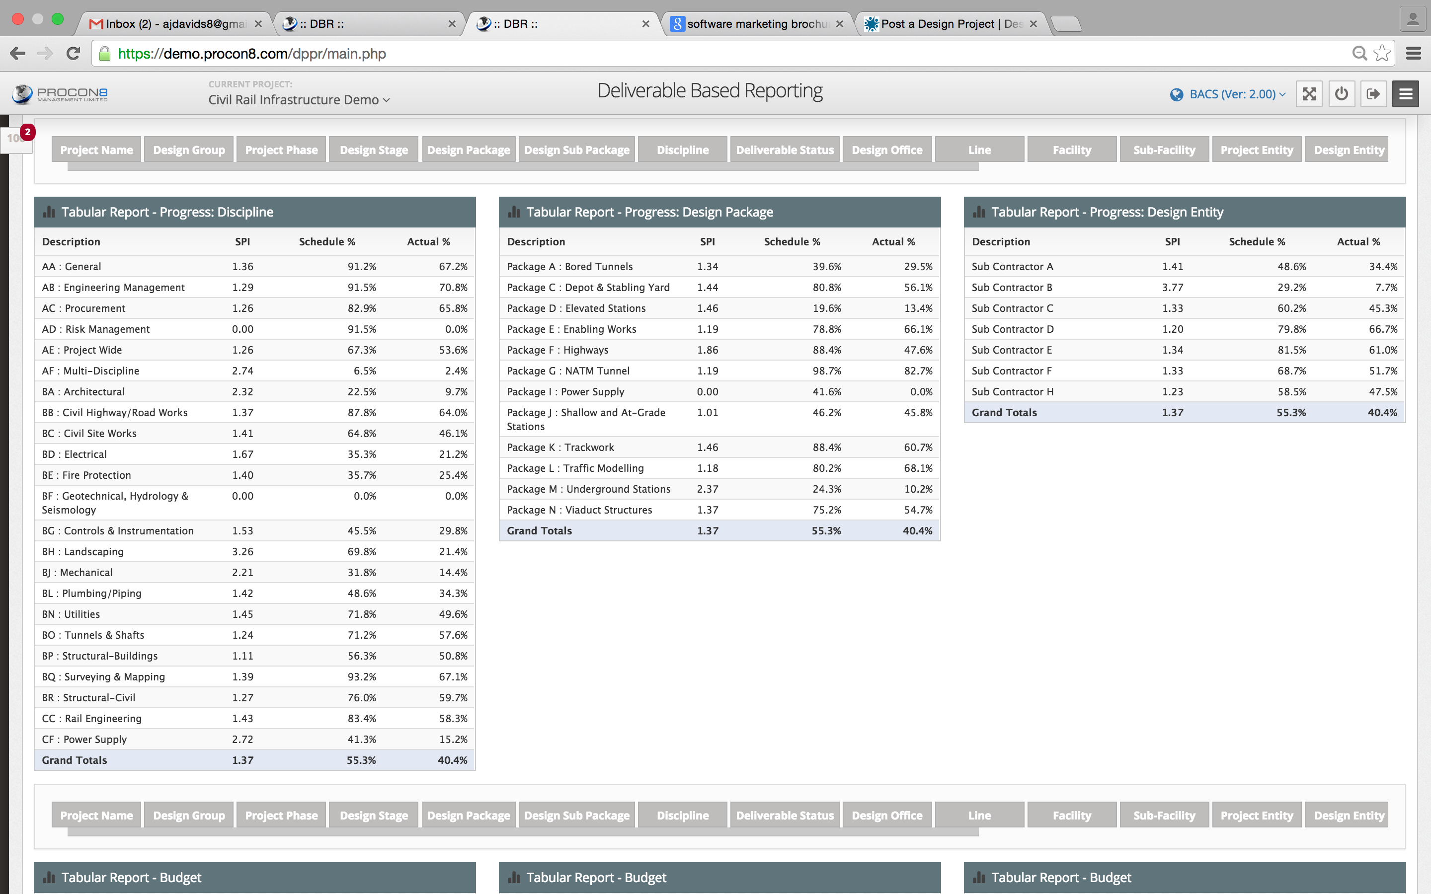Click the power icon in header
This screenshot has width=1431, height=894.
[x=1341, y=94]
